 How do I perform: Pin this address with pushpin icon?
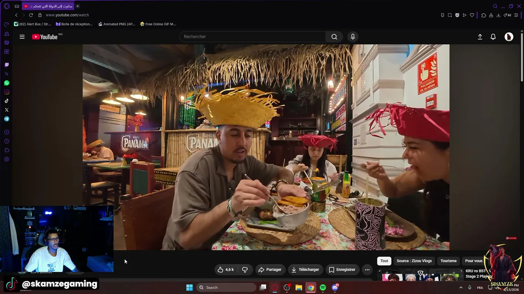443,15
